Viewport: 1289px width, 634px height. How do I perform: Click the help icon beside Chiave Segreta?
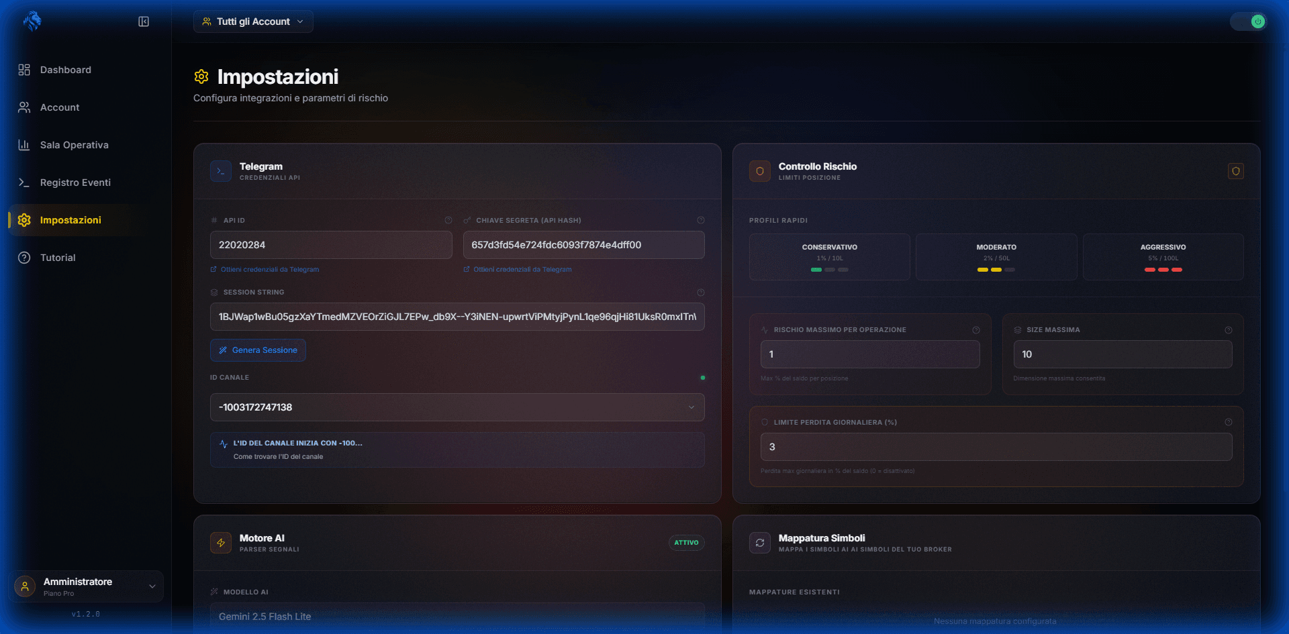pyautogui.click(x=700, y=220)
